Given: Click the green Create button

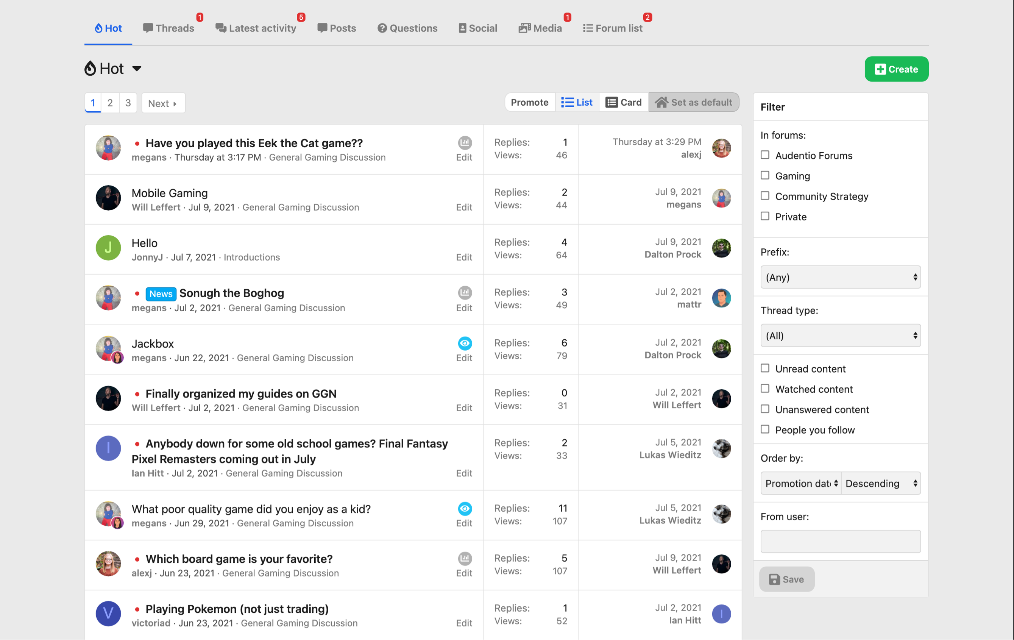Looking at the screenshot, I should point(896,69).
